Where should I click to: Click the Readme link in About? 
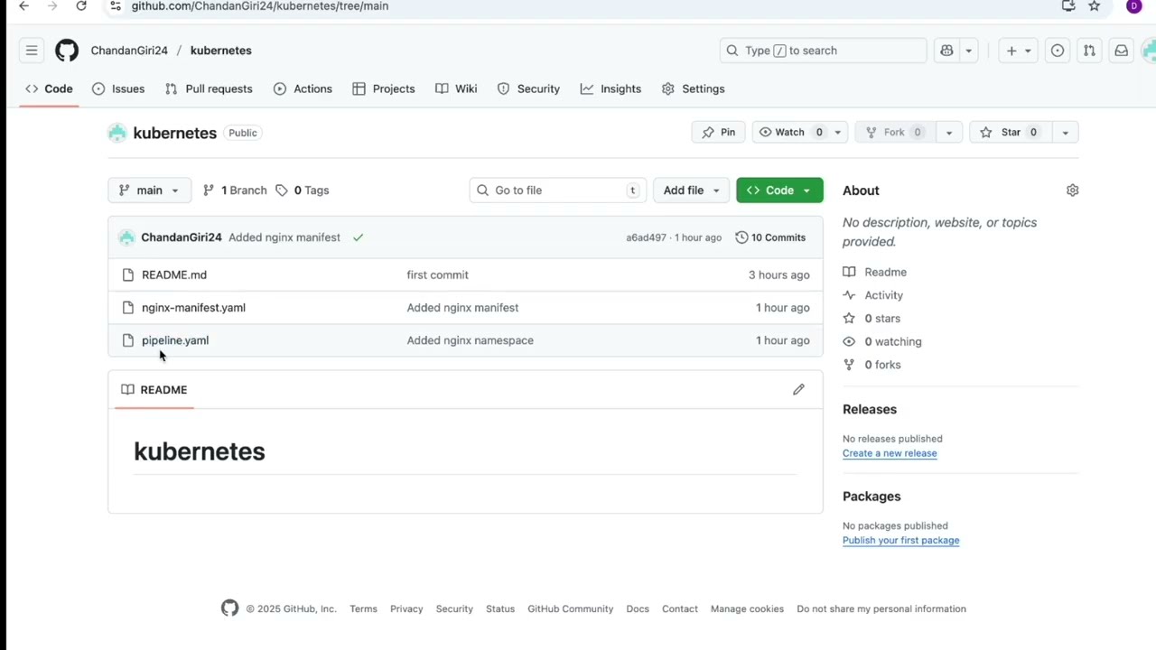(875, 272)
